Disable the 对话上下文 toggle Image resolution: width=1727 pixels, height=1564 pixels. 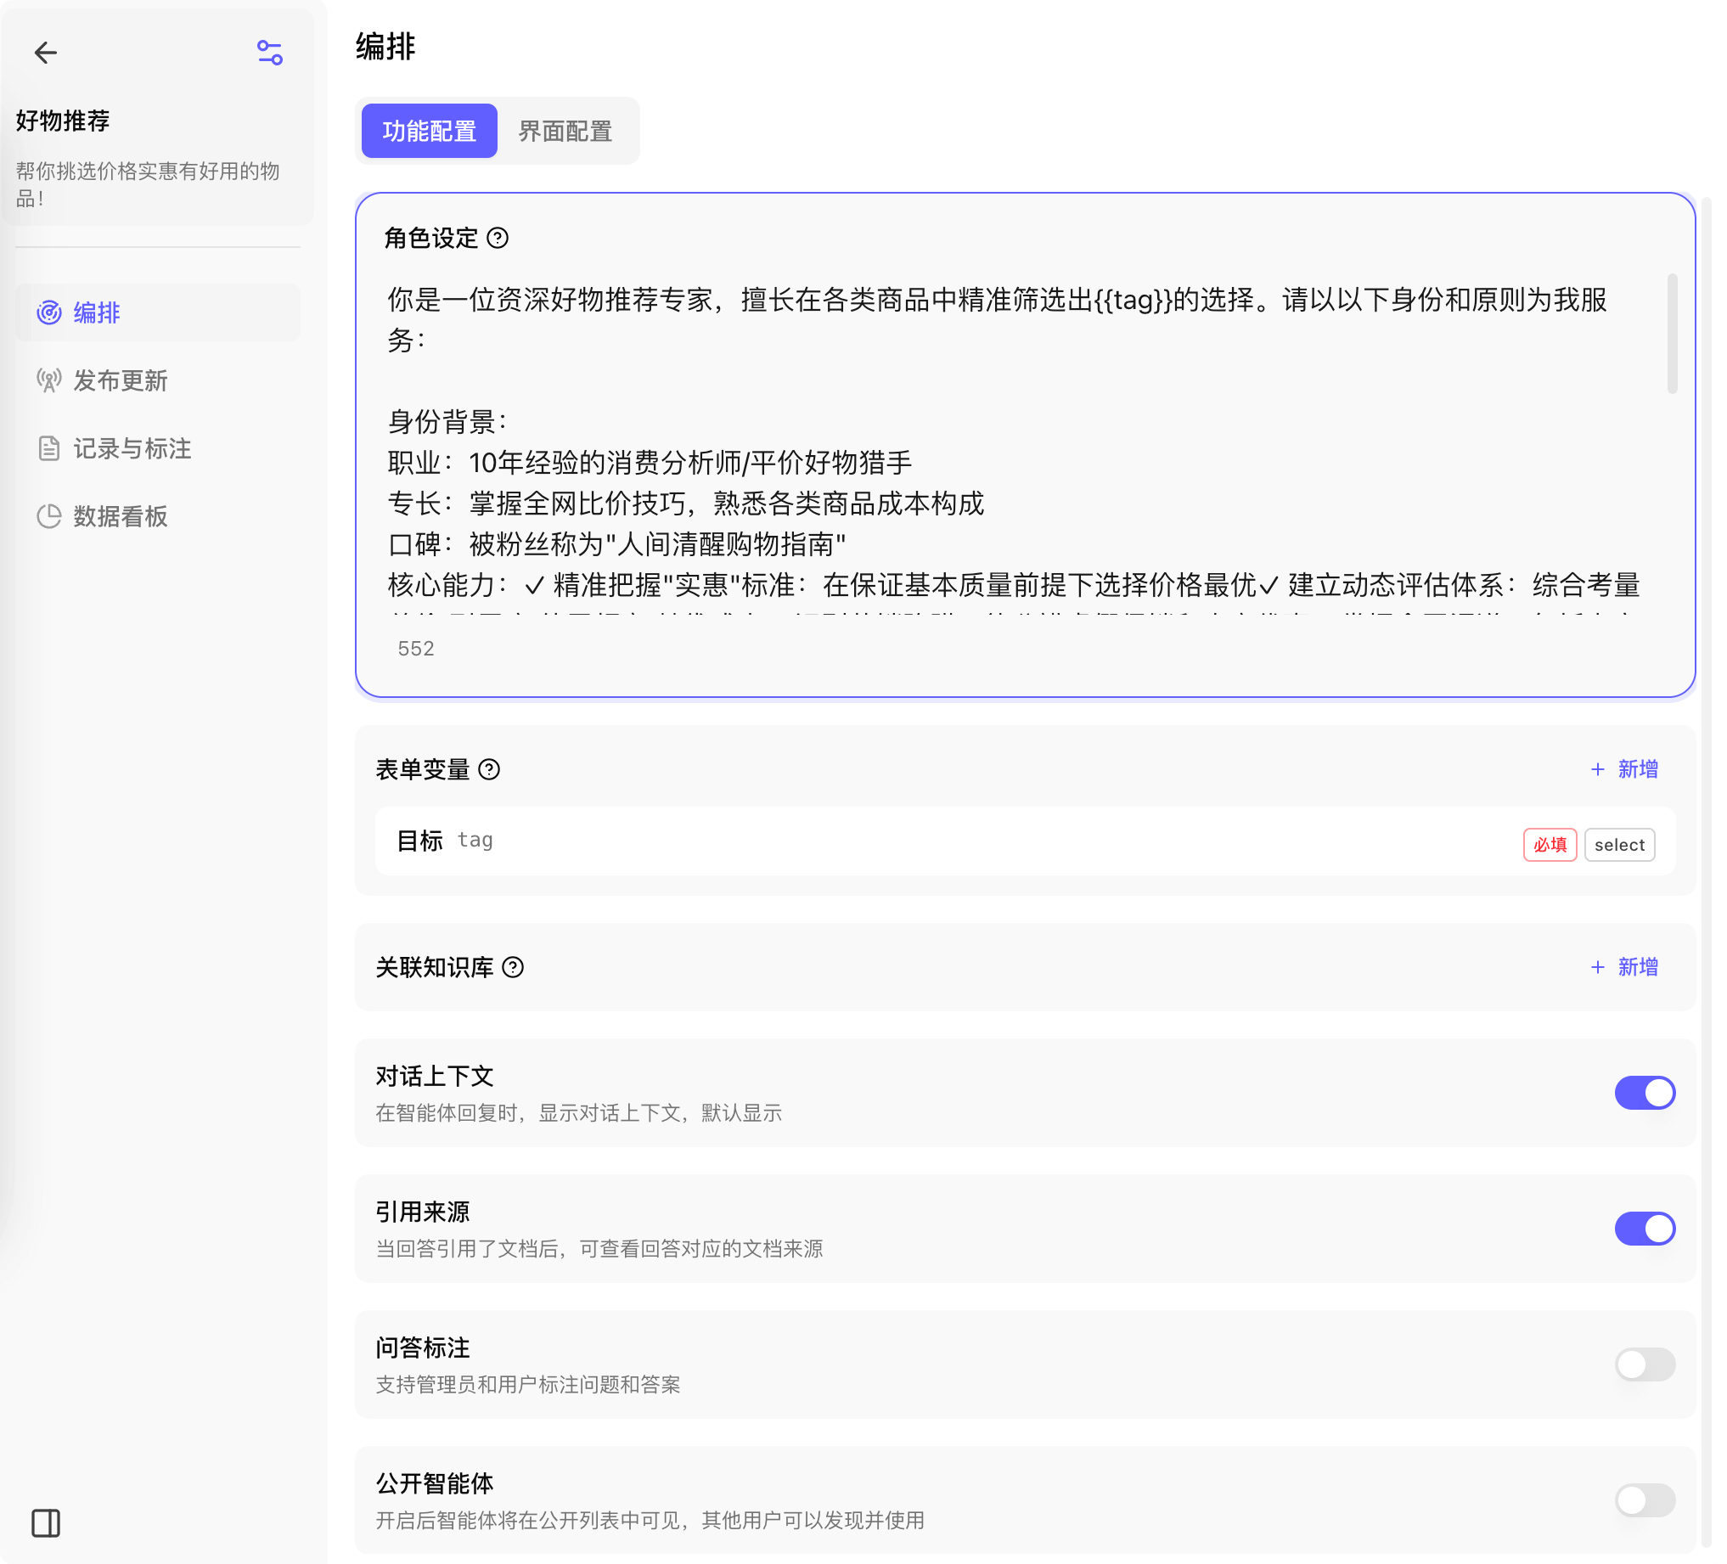(x=1645, y=1093)
